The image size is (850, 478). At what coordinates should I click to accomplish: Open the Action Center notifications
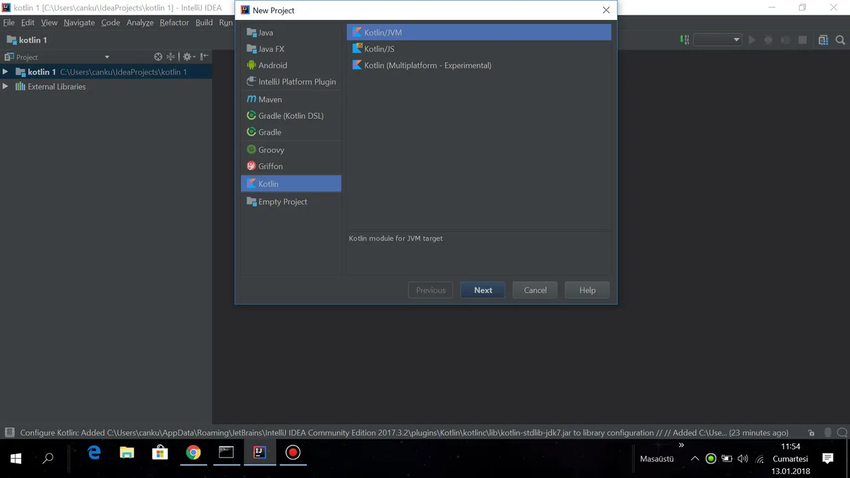click(827, 459)
